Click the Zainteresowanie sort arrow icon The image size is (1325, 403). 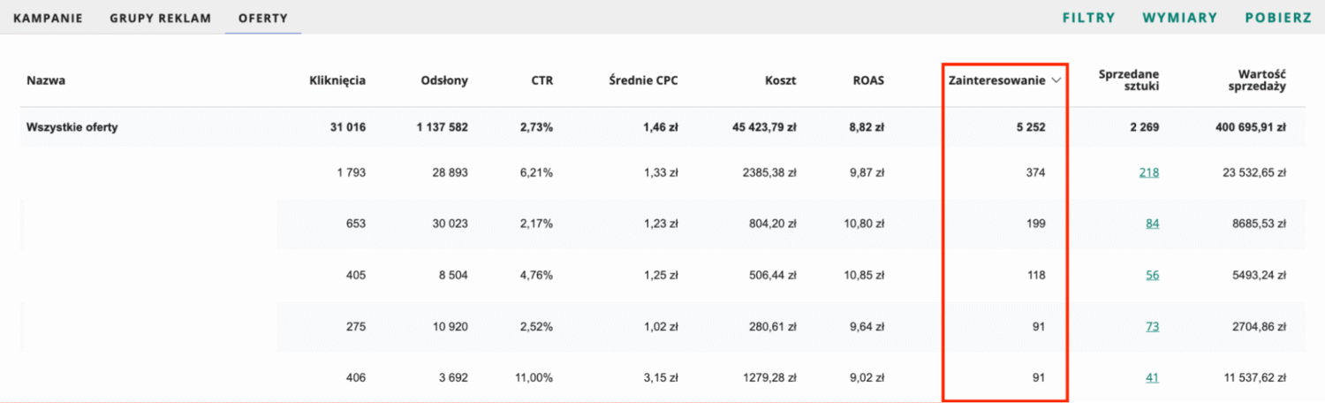(x=1056, y=80)
